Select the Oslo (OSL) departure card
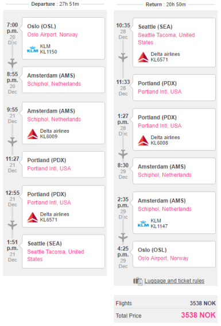221x326 pixels. pos(64,39)
